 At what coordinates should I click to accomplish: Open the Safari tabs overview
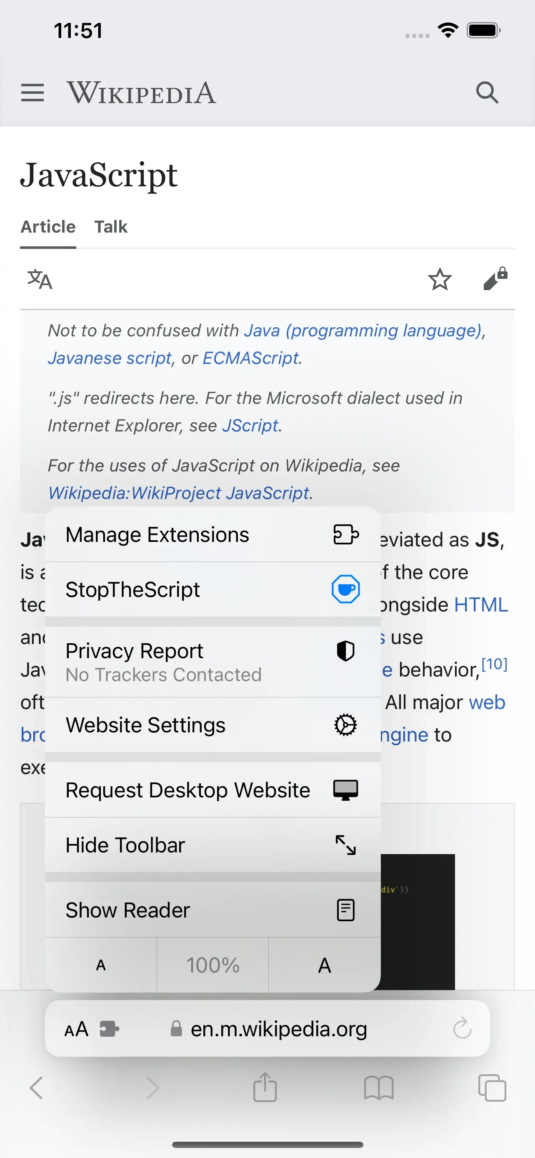tap(492, 1088)
